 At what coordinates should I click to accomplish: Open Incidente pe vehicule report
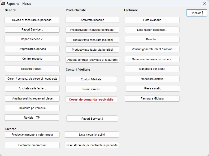coord(32,108)
